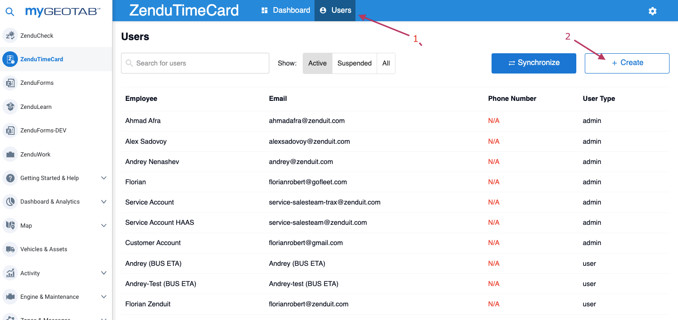The image size is (678, 320).
Task: Click the ZenduForms-DEV sidebar icon
Action: (10, 131)
